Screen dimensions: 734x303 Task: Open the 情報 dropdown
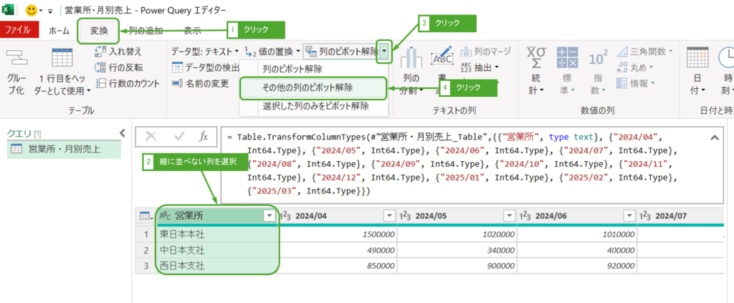point(635,83)
